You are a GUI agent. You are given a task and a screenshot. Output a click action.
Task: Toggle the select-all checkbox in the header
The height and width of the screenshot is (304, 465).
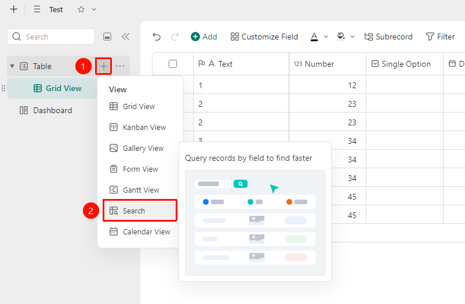click(173, 64)
